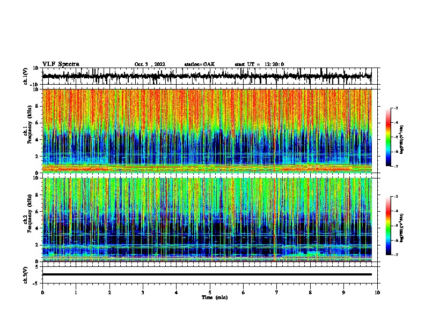Click the 8 kHz tick label on ch.1 axis
The height and width of the screenshot is (328, 425).
click(37, 106)
